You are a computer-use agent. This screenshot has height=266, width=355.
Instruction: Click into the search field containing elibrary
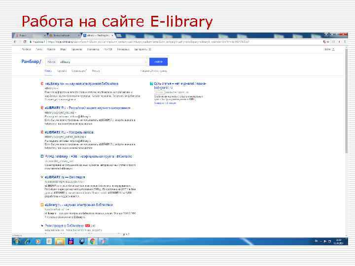97,62
